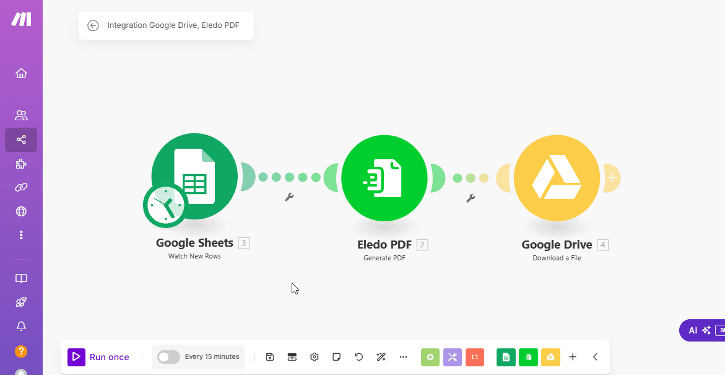Click the clock schedule icon on Google Sheets
Screen dimensions: 725x375
coord(165,205)
